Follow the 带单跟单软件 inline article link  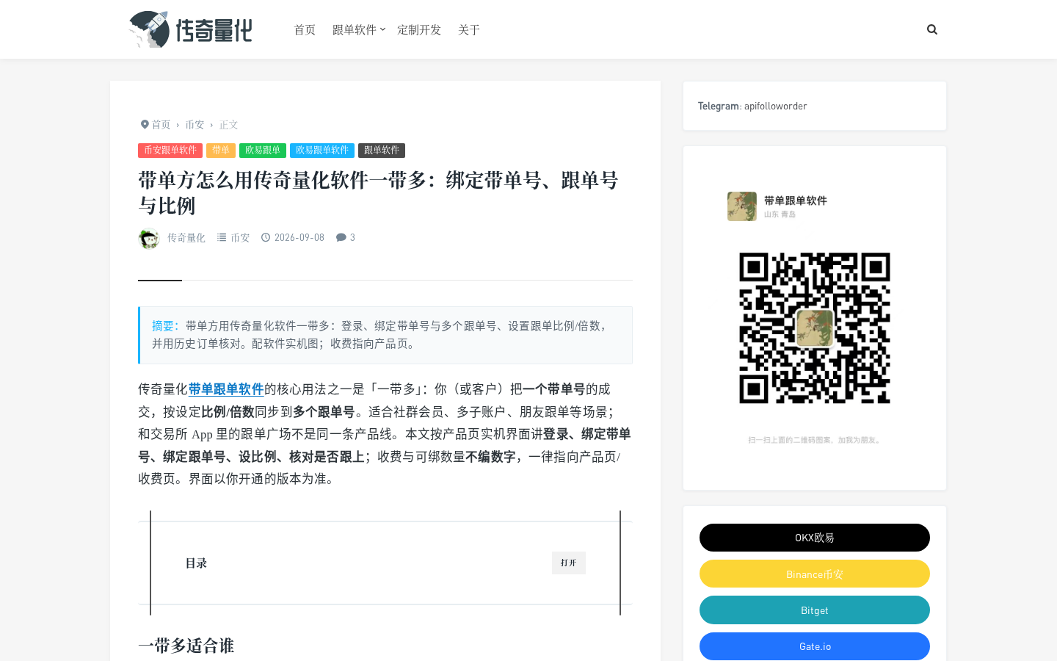(x=226, y=389)
